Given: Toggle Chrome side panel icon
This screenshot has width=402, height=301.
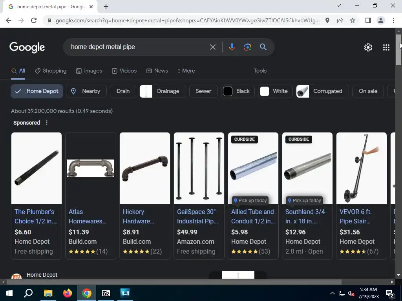Looking at the screenshot, I should click(368, 20).
